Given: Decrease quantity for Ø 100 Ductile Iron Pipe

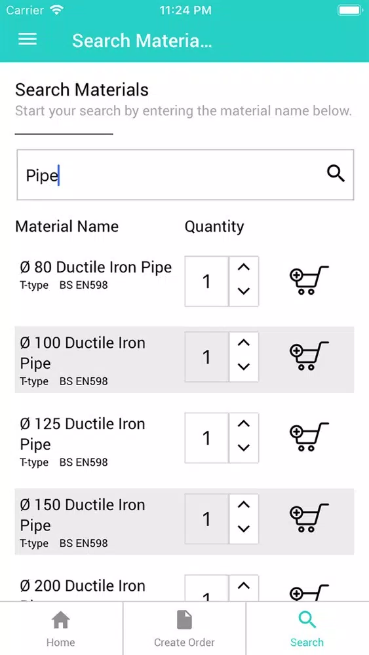Looking at the screenshot, I should 244,367.
